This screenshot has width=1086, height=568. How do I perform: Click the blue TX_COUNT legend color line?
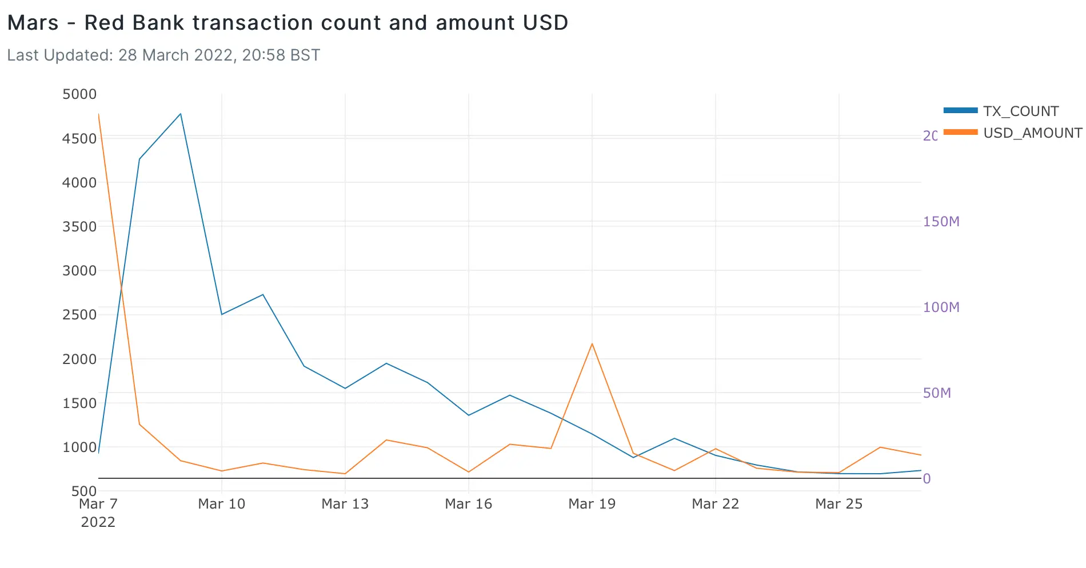click(x=960, y=110)
